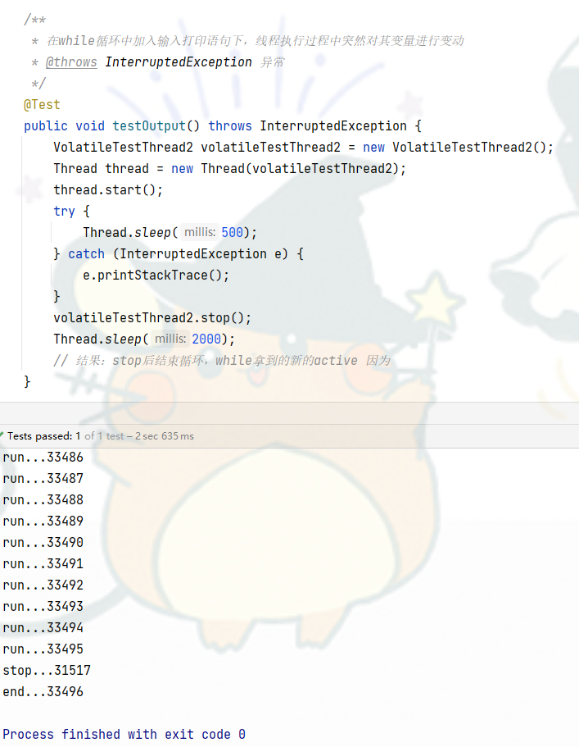Viewport: 579px width, 747px height.
Task: Click the @Test annotation
Action: 42,105
